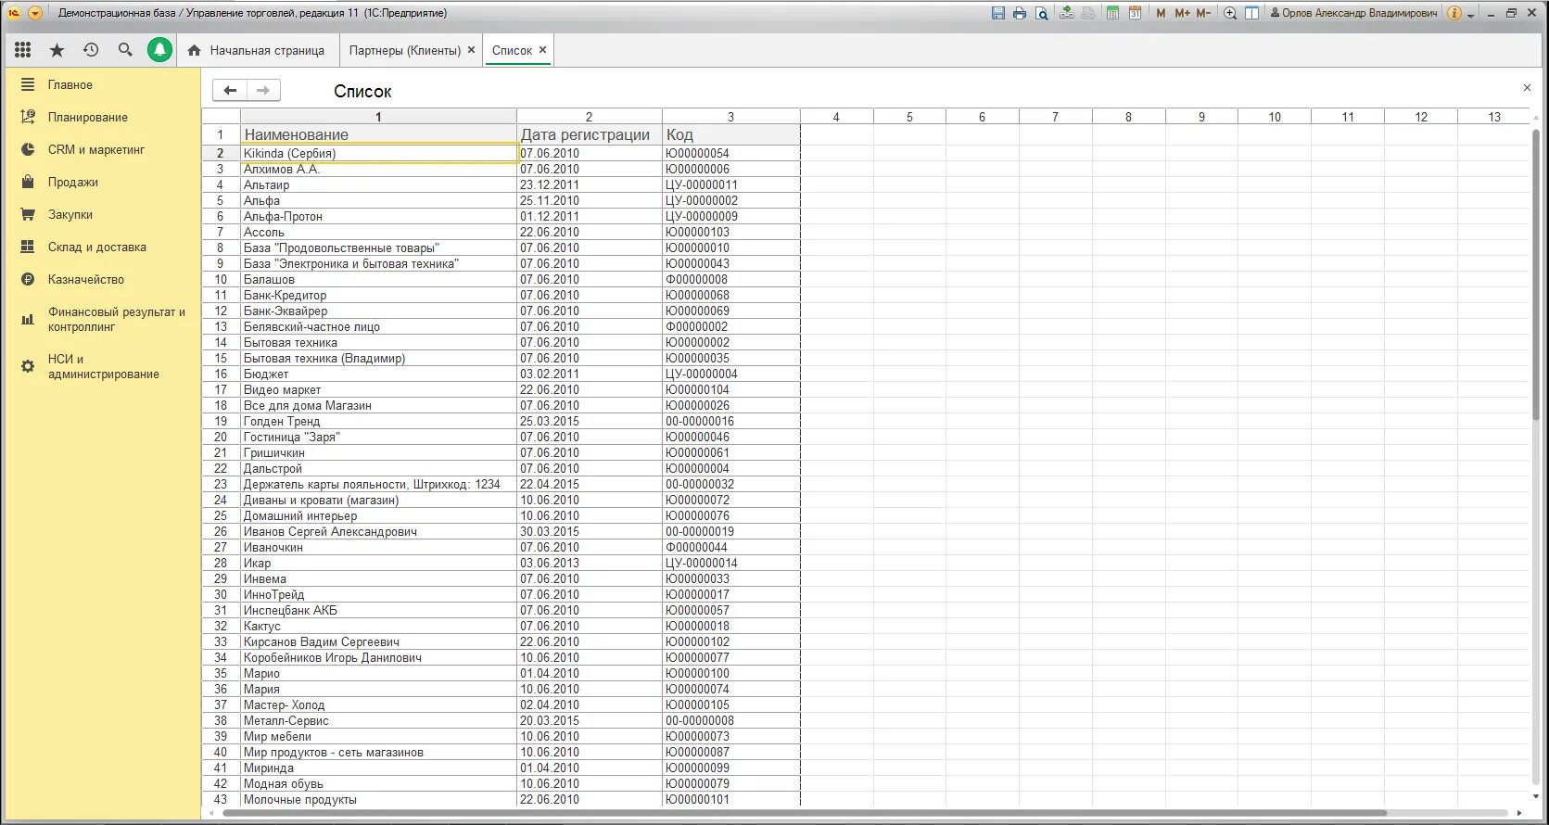
Task: Select row number 43 header
Action: pyautogui.click(x=221, y=799)
